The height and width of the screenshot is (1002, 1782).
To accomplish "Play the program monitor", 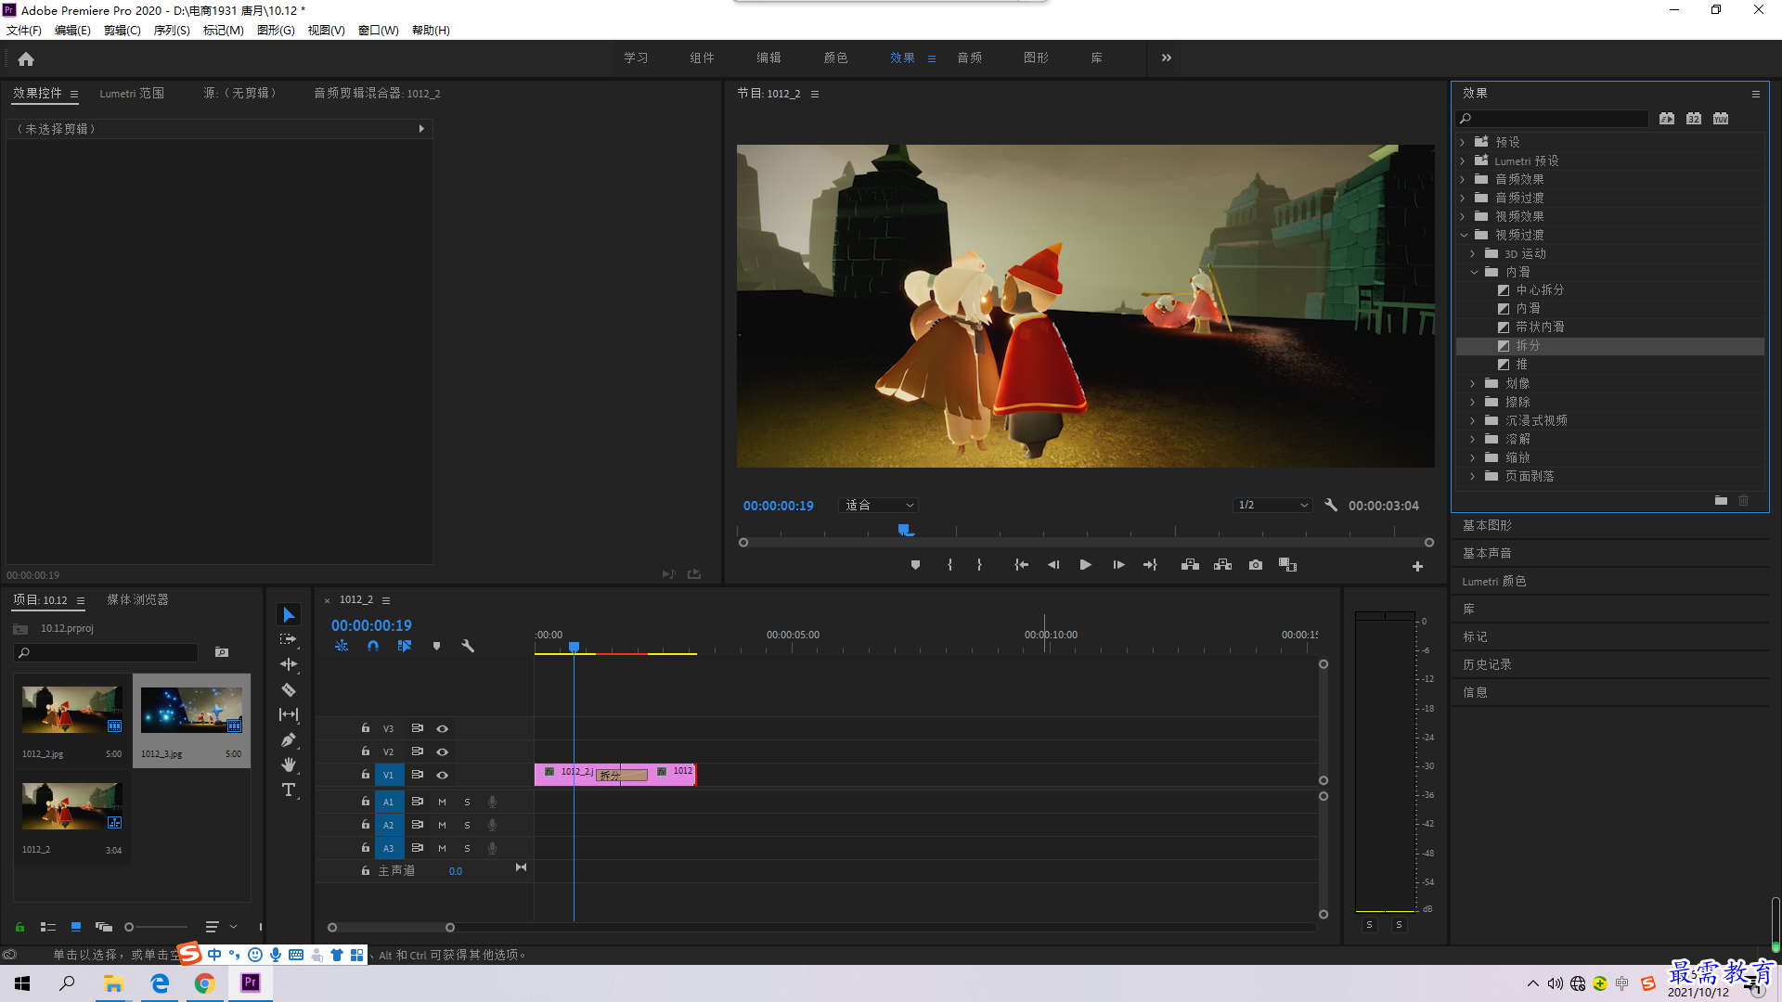I will (x=1085, y=565).
